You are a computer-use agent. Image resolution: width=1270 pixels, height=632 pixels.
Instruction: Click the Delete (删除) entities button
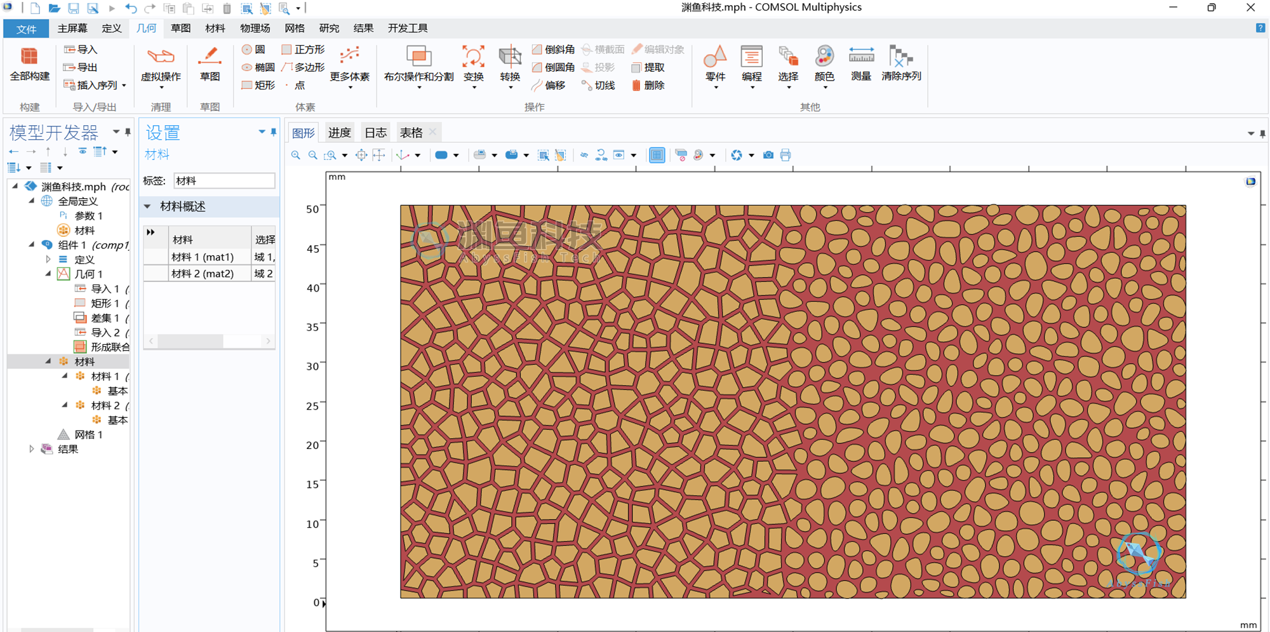point(648,85)
